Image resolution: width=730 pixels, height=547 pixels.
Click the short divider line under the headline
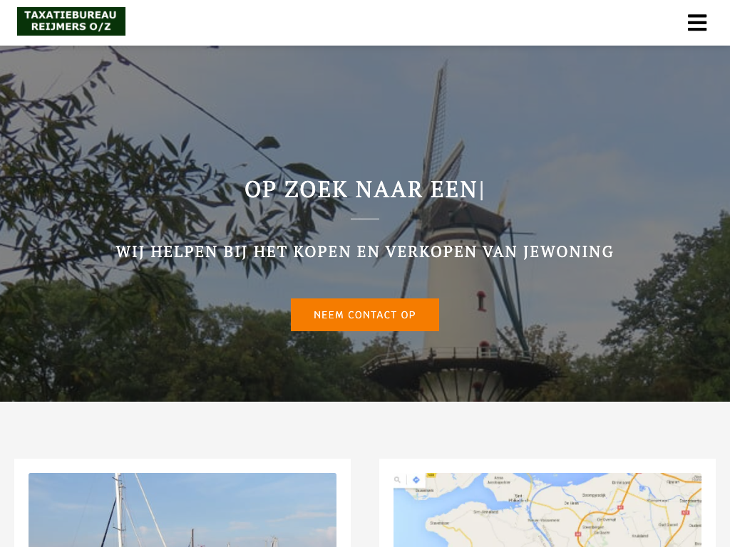365,219
